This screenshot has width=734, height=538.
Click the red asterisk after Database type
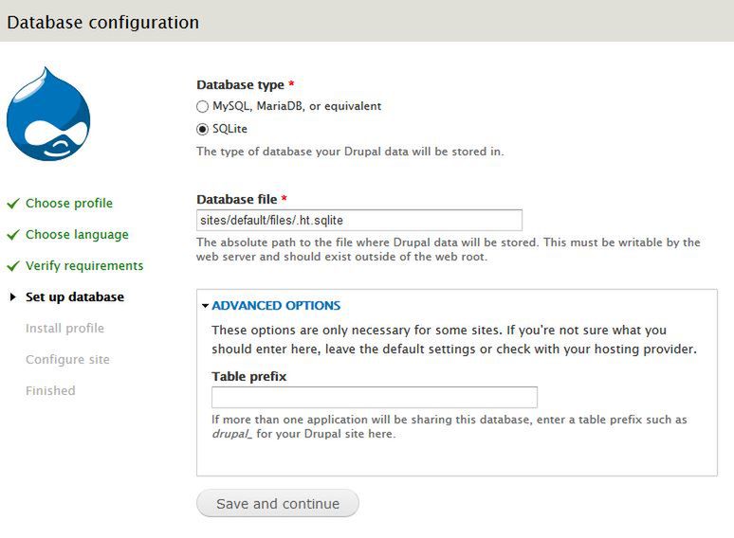tap(291, 84)
